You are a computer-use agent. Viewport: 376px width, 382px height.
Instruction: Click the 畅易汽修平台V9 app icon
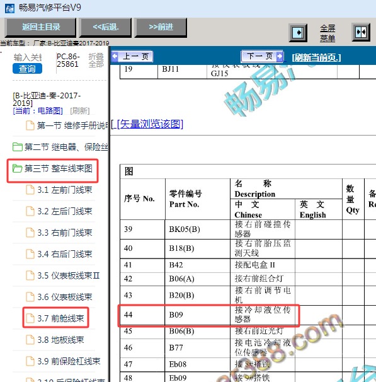pyautogui.click(x=9, y=8)
